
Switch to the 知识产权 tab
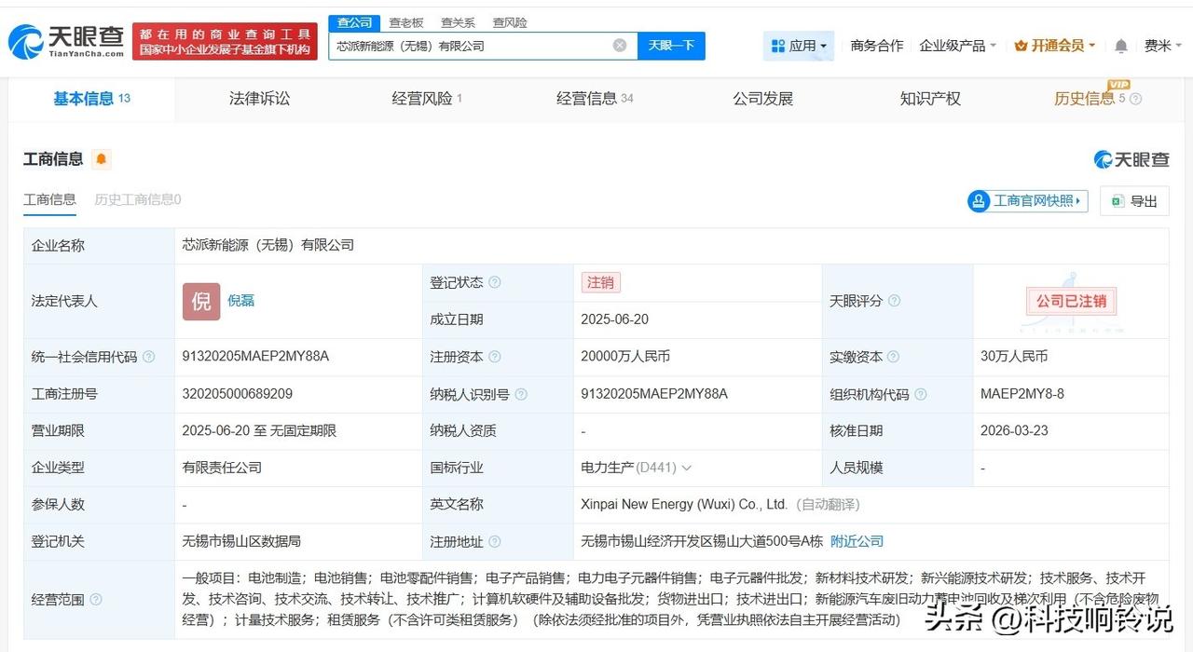tap(929, 99)
